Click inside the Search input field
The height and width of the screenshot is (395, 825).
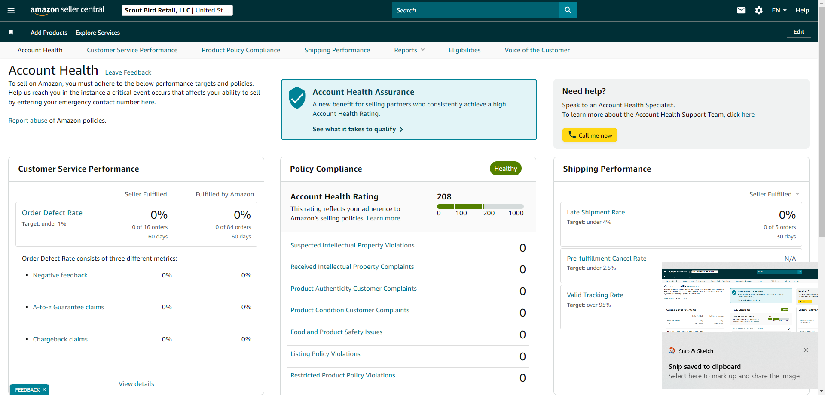tap(475, 10)
